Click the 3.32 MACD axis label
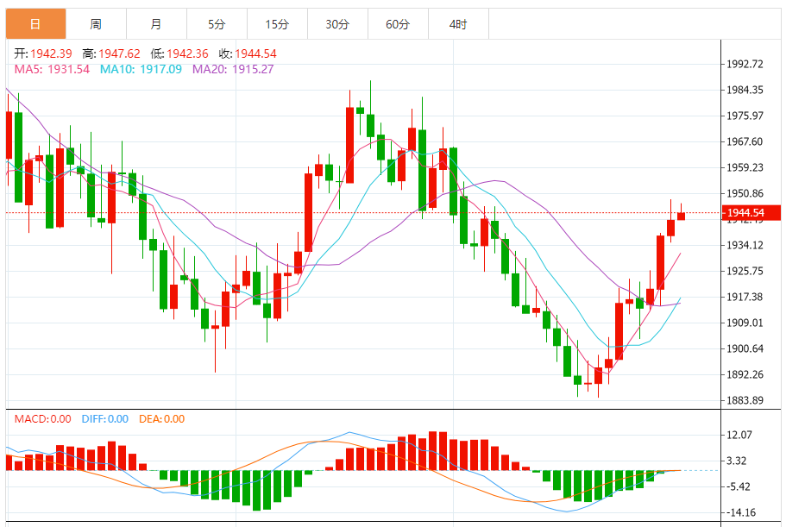This screenshot has width=786, height=527. [x=736, y=461]
